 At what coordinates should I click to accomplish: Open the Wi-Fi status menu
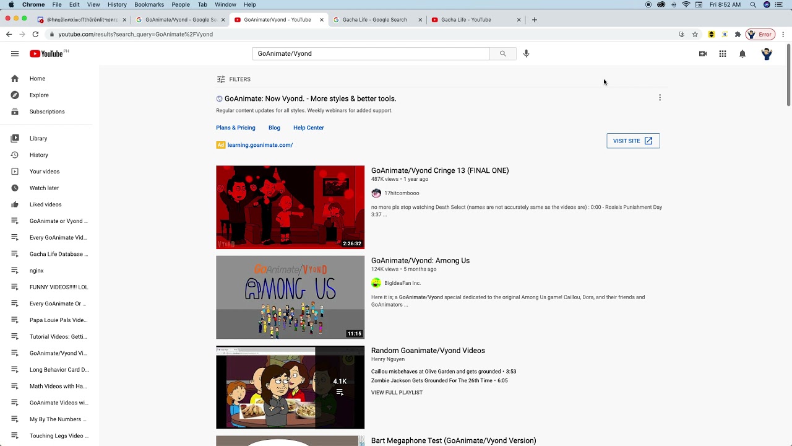686,4
